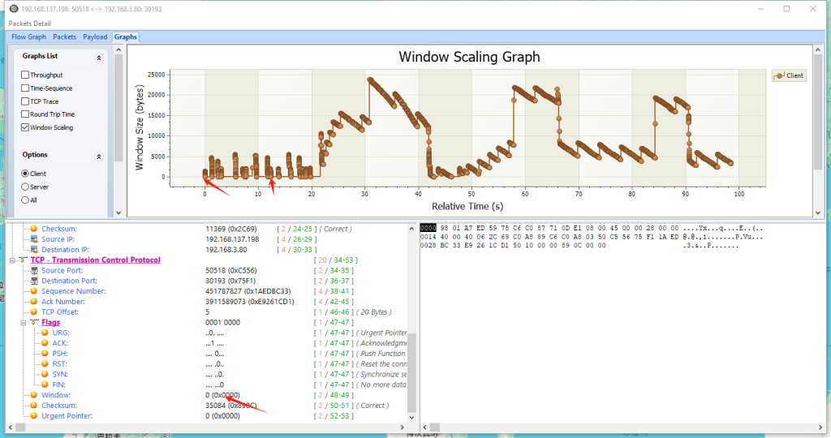Click the Checksum 11369 field icon
This screenshot has height=438, width=831.
[x=34, y=229]
